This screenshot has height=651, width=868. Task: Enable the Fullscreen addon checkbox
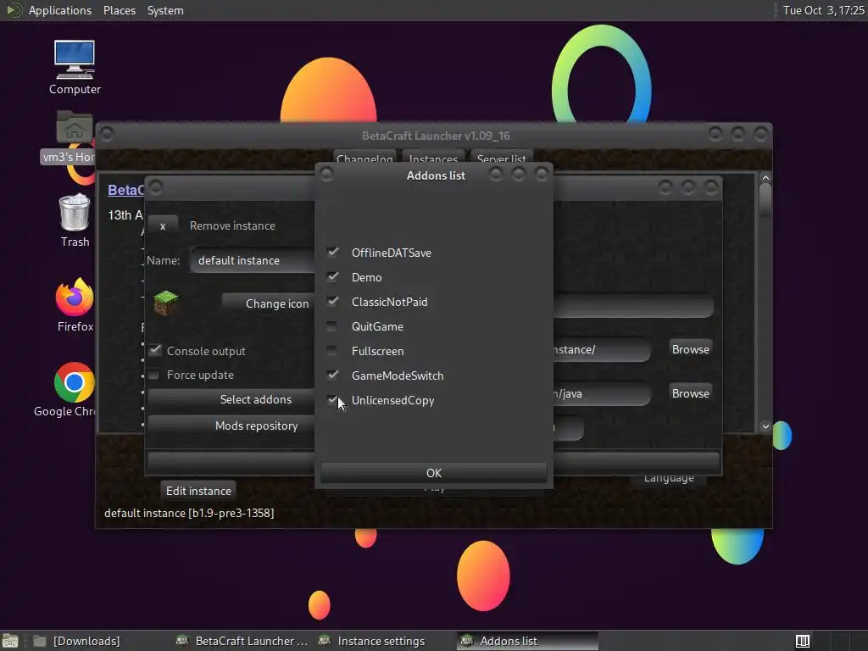(332, 350)
